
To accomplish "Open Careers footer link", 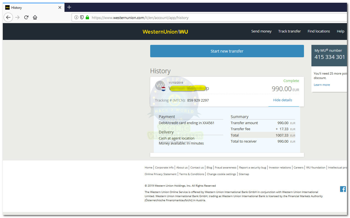I will [298, 167].
